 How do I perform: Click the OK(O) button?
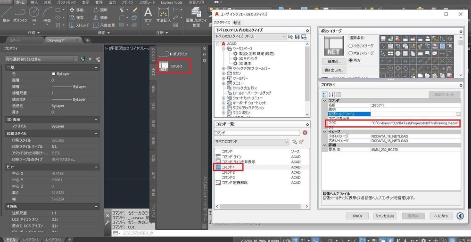click(x=357, y=216)
